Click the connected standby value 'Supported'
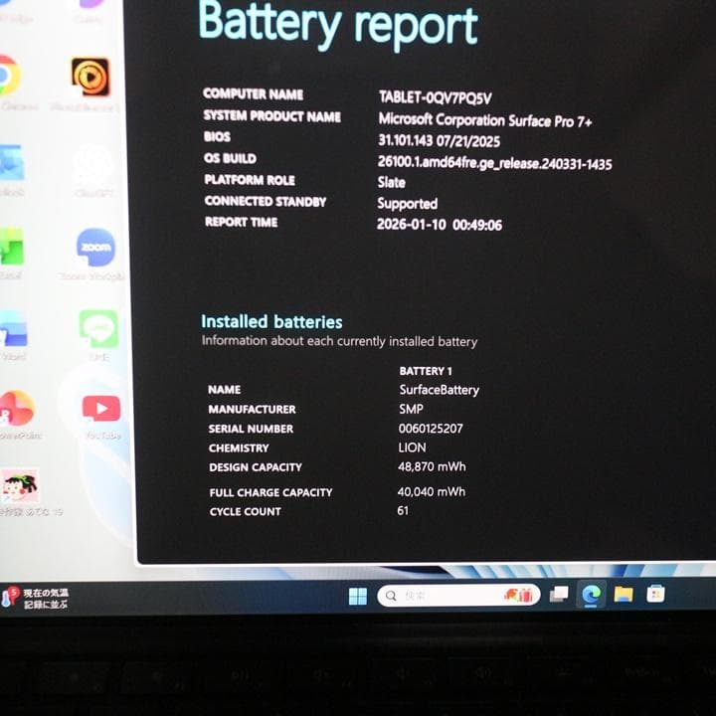Viewport: 716px width, 716px height. click(408, 204)
